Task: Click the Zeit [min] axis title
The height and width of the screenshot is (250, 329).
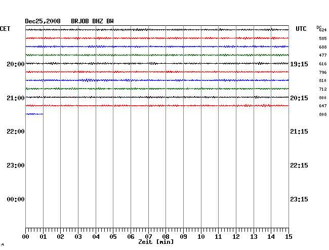Action: click(x=156, y=242)
